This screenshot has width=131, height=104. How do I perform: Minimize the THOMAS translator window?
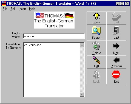[x=118, y=4]
